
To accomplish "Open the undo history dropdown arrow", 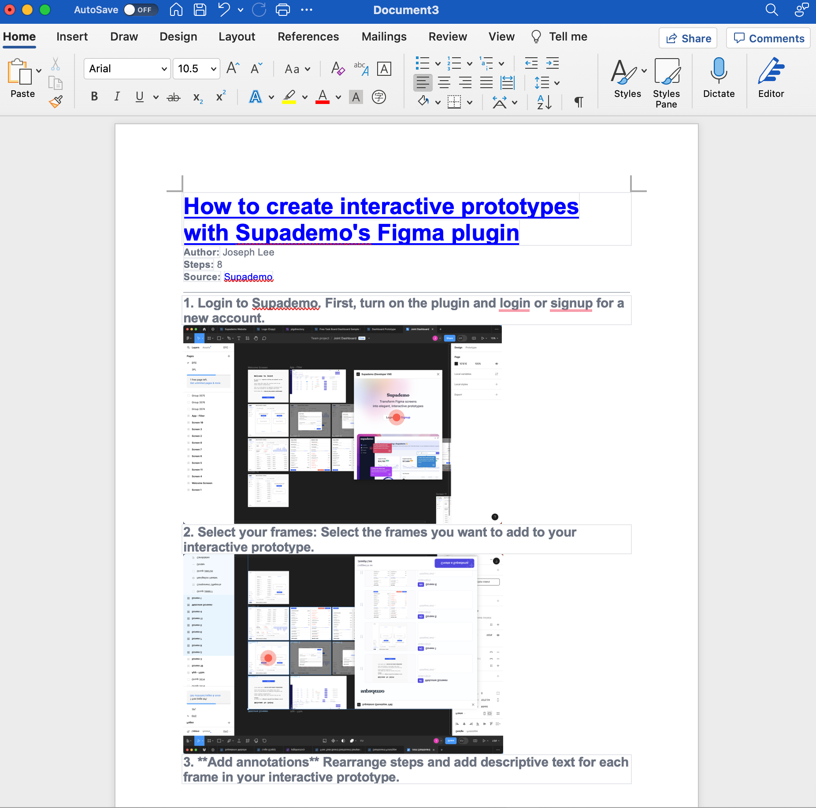I will point(241,10).
